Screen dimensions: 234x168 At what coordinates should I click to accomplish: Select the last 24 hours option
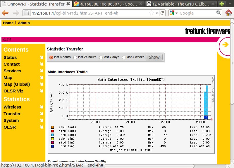click(75, 57)
